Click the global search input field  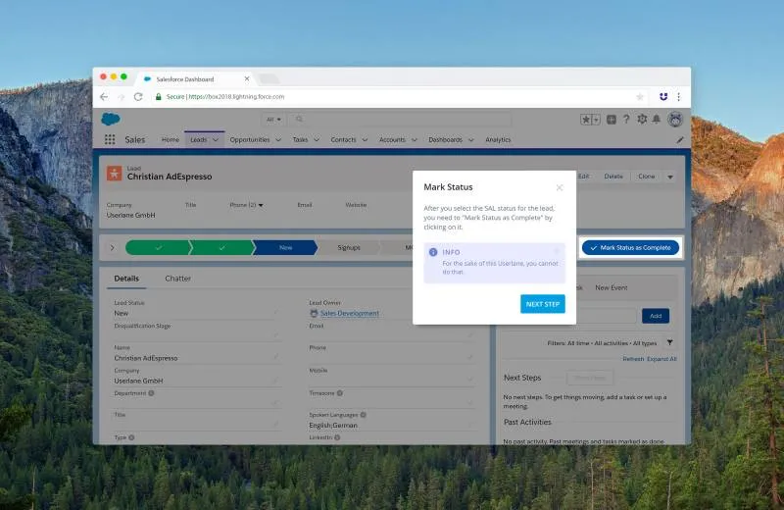pos(400,119)
